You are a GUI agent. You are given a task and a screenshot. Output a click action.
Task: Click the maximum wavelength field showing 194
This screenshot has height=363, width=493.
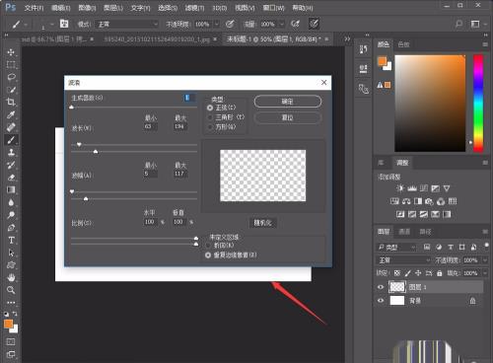point(180,126)
